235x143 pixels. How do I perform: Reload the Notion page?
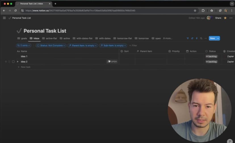click(15, 11)
